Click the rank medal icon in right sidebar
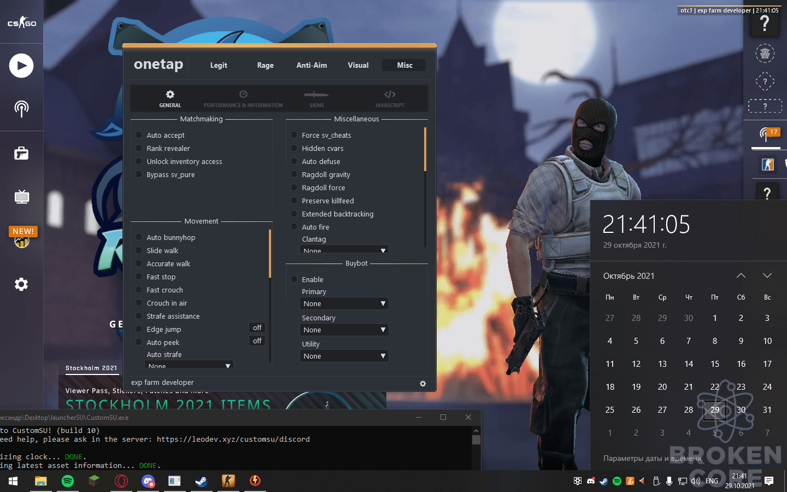 pyautogui.click(x=765, y=54)
